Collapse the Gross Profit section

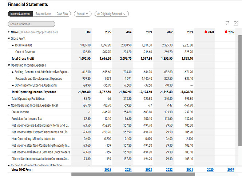point(9,39)
